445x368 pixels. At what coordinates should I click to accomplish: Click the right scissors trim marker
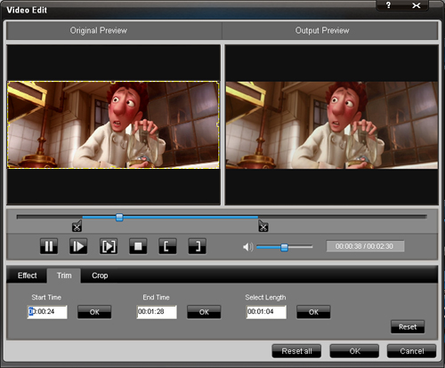[x=263, y=227]
